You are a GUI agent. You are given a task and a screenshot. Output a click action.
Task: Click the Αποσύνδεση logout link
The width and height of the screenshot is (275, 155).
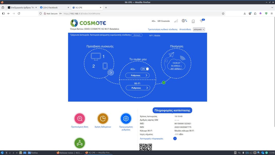point(185,29)
